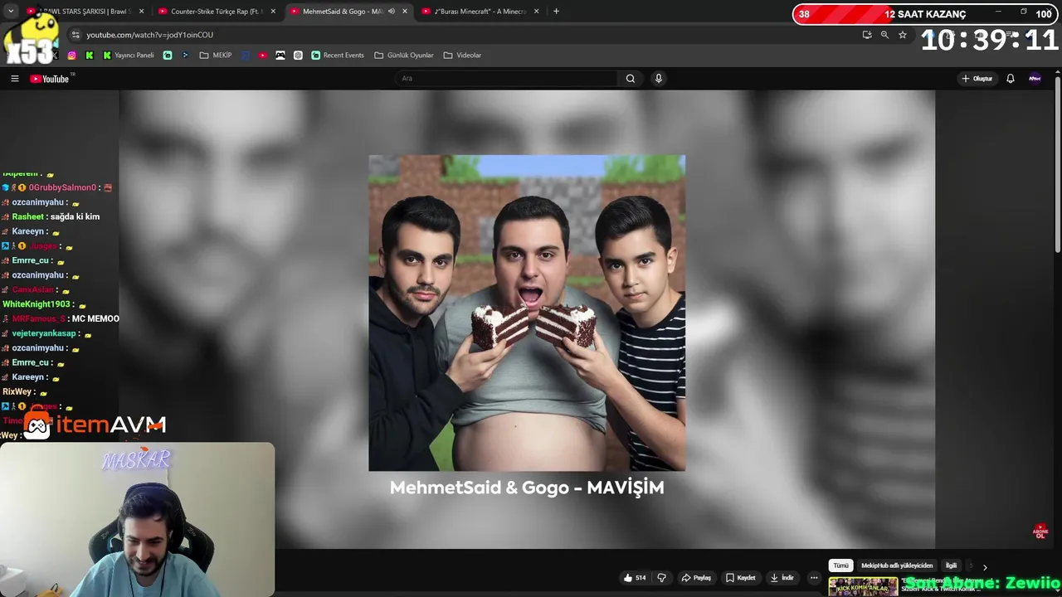Open the Günlük Oyunlar bookmarks folder

404,56
